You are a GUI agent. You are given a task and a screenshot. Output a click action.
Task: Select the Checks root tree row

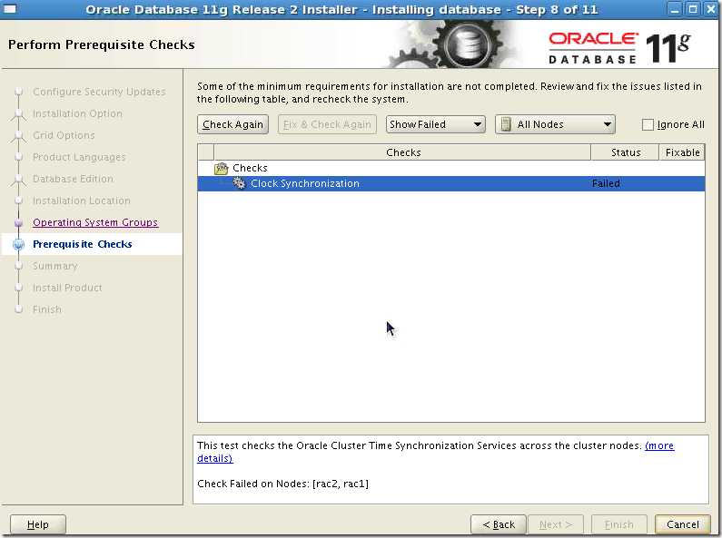click(450, 169)
